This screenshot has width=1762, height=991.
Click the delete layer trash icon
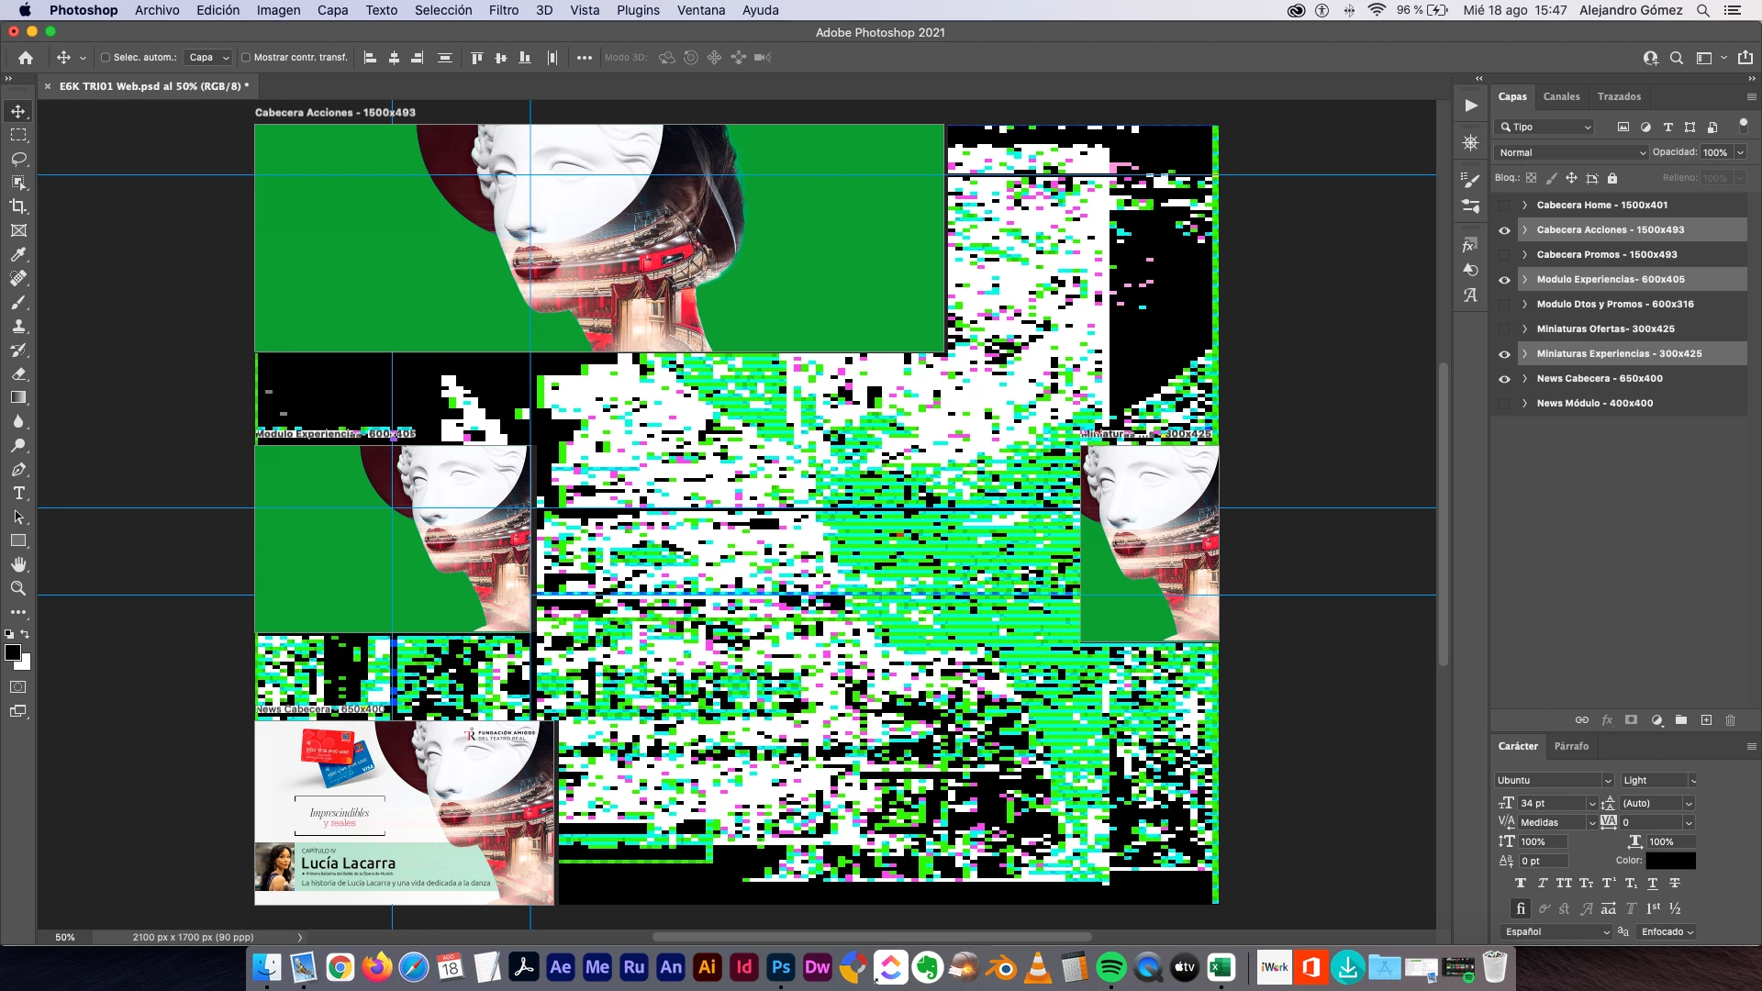coord(1730,720)
